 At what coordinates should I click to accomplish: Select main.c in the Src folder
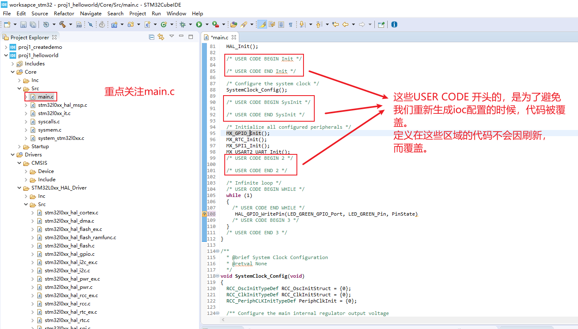(46, 97)
